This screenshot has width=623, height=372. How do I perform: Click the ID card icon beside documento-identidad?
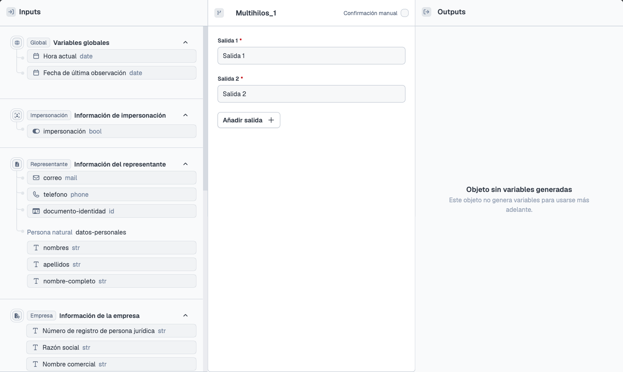(x=36, y=211)
